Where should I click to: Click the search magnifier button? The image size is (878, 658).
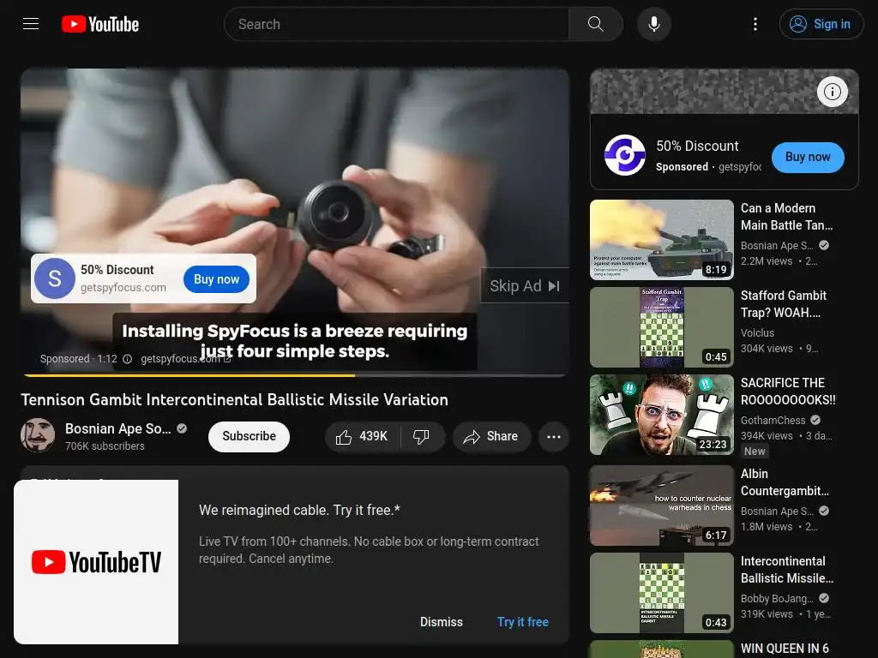click(595, 24)
